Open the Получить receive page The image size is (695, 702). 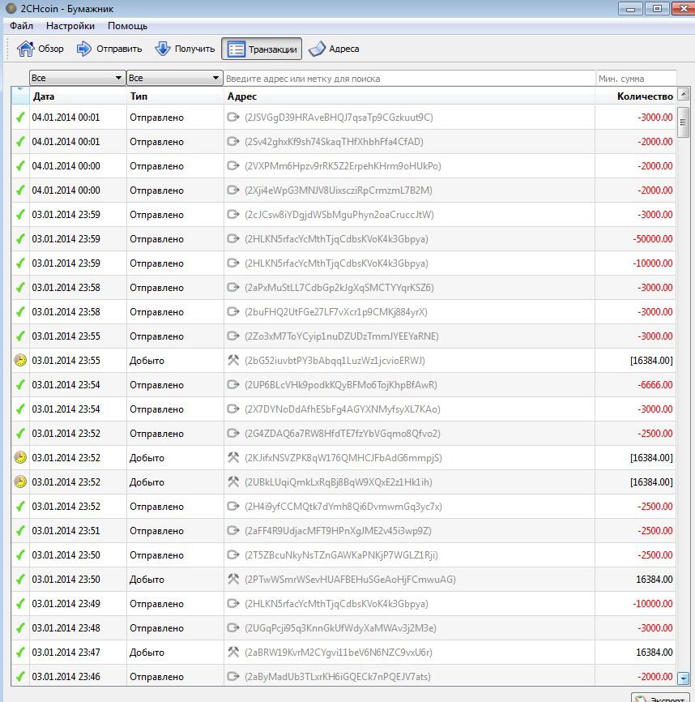[x=184, y=49]
